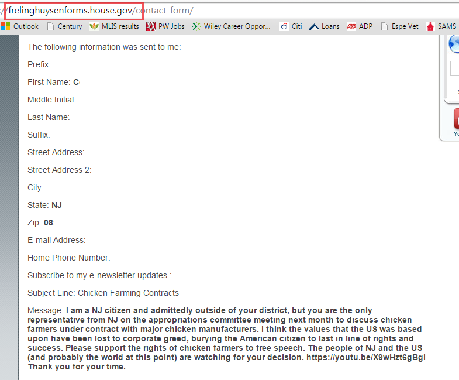Click the 'City:' label
Image resolution: width=459 pixels, height=380 pixels.
click(x=36, y=187)
